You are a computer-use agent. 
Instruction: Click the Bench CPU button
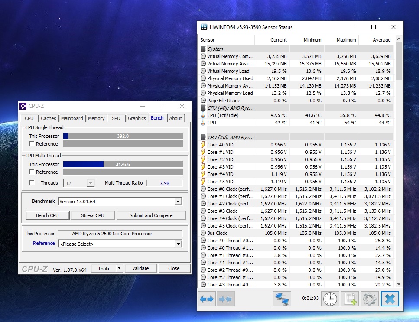(x=47, y=215)
